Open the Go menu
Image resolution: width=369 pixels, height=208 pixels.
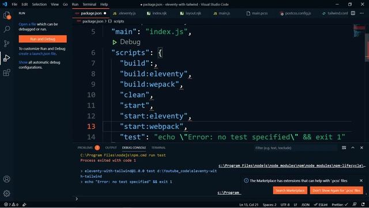(x=65, y=4)
